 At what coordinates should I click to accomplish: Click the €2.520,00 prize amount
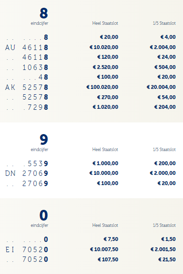coord(106,67)
